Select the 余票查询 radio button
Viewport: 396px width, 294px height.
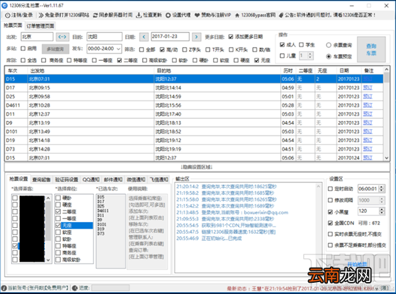(329, 45)
